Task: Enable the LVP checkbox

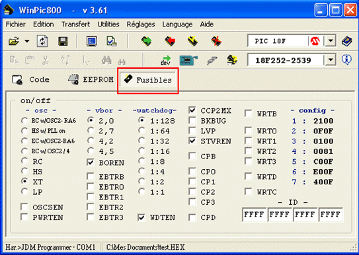Action: [x=192, y=131]
